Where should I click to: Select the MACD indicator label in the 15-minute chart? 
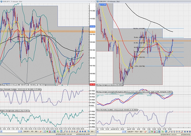tap(134, 92)
